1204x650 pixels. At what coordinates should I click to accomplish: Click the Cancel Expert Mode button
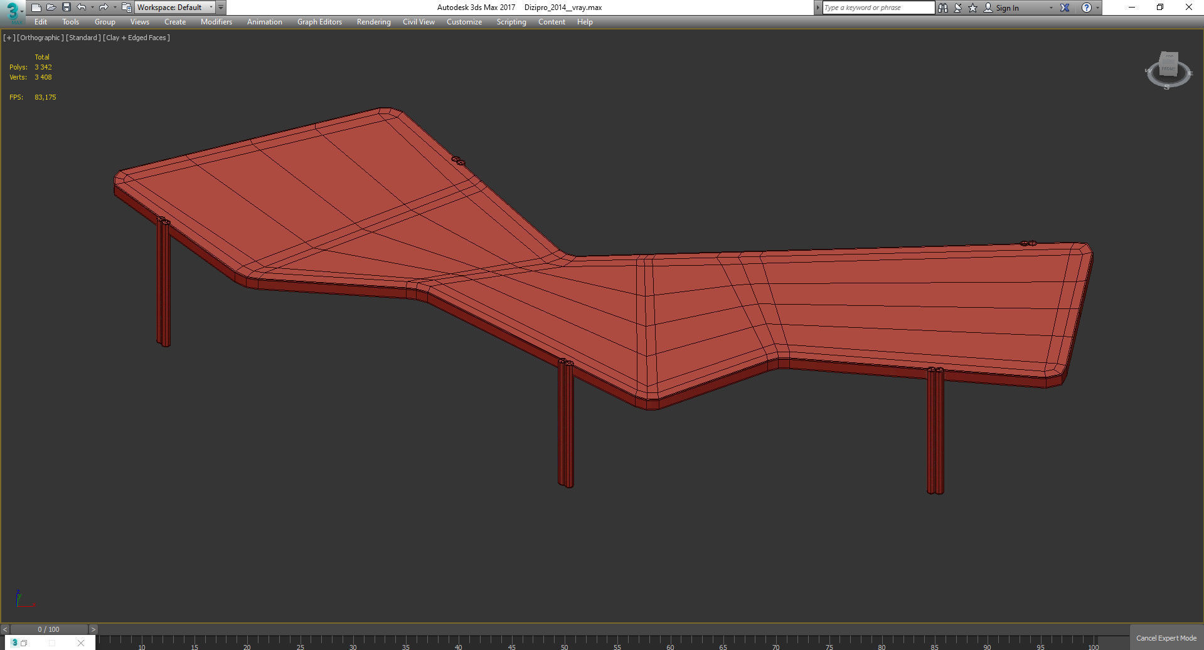click(x=1166, y=638)
